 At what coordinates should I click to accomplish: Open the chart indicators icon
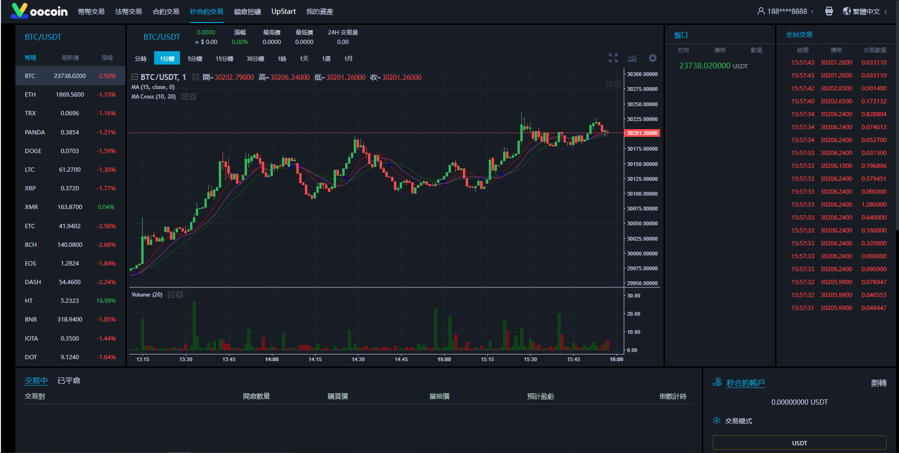(x=632, y=58)
